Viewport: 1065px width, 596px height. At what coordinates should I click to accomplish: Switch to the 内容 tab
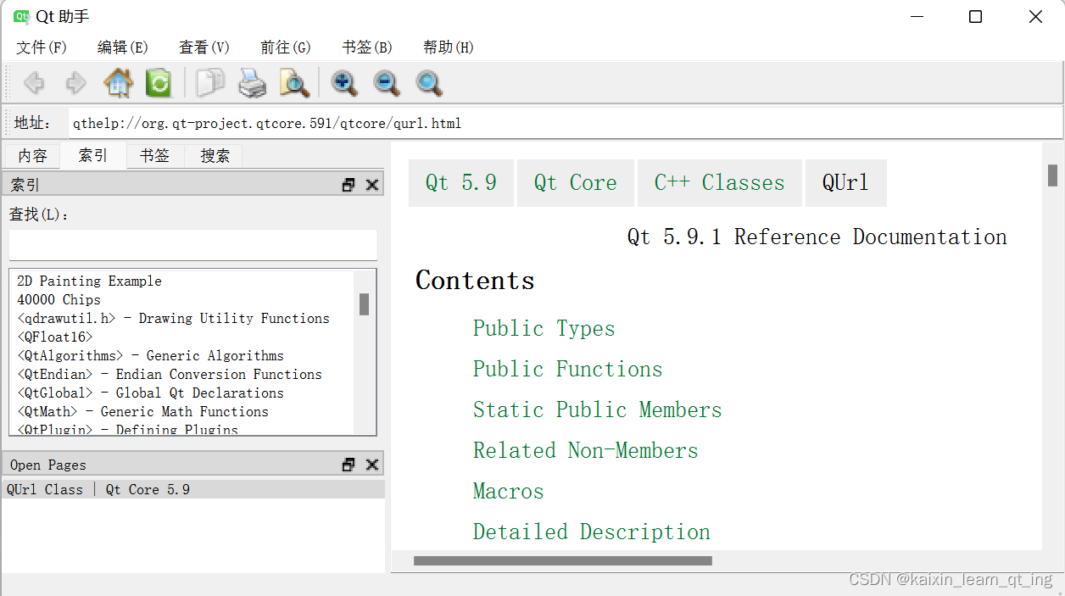33,156
